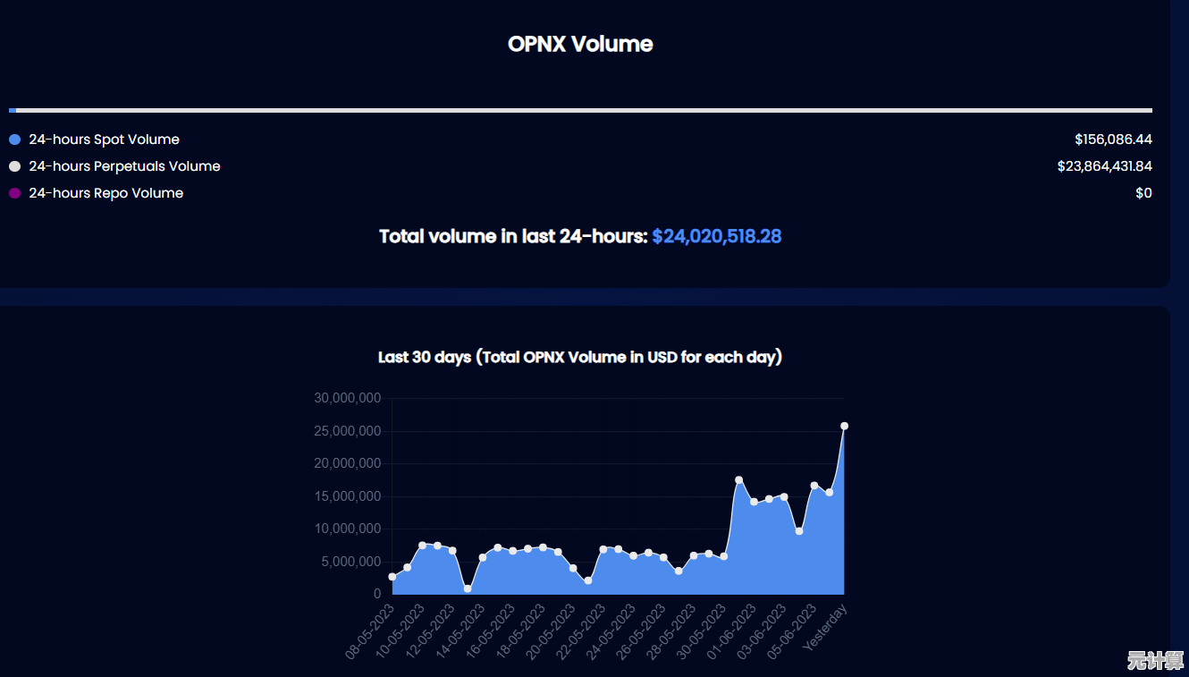Click the chart data point for Yesterday

[844, 426]
